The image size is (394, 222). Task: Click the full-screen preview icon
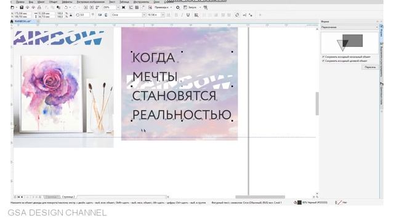[x=123, y=7]
